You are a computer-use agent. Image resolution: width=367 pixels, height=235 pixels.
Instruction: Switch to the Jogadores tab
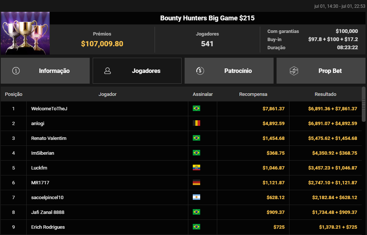click(x=137, y=71)
